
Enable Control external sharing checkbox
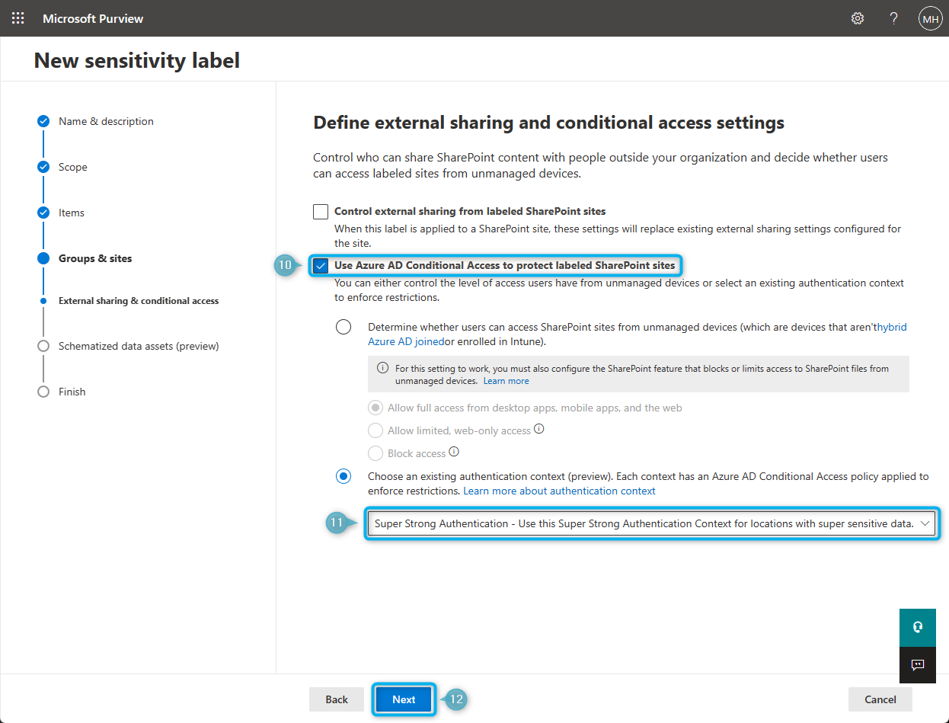coord(321,212)
